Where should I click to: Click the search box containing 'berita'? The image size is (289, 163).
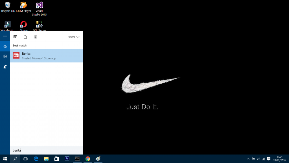click(47, 150)
